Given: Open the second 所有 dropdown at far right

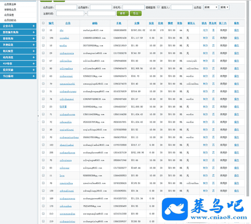Looking at the screenshot, I should coord(224,7).
